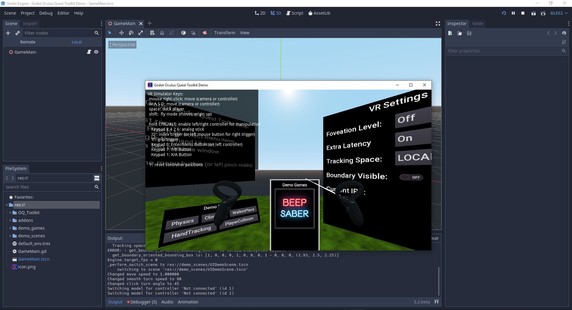Open the Debug menu
The height and width of the screenshot is (310, 572).
[46, 13]
